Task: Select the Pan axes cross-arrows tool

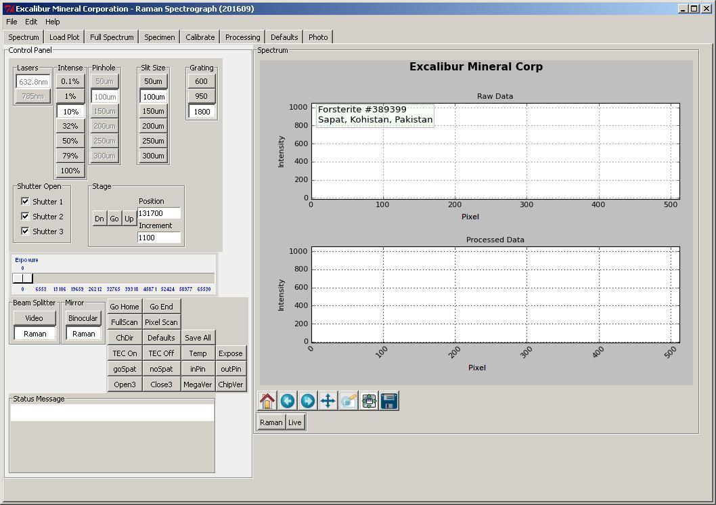Action: pos(328,401)
